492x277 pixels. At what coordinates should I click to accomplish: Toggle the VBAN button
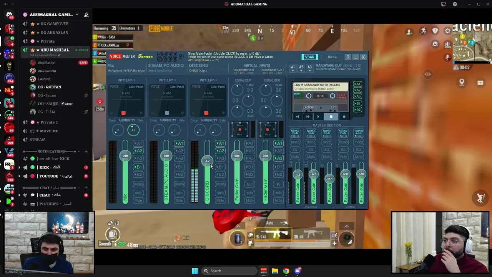coord(310,57)
